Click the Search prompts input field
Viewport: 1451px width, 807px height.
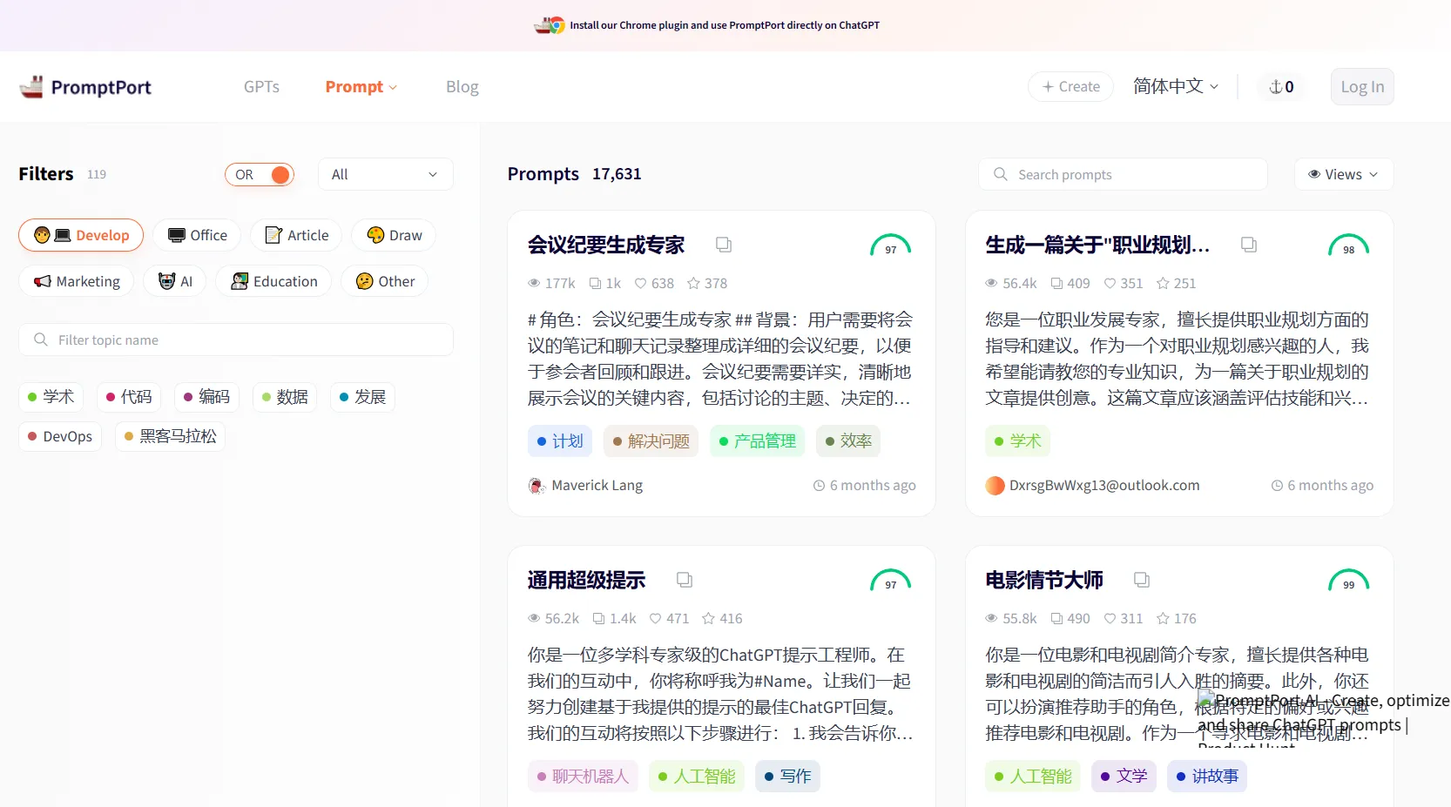(1124, 174)
